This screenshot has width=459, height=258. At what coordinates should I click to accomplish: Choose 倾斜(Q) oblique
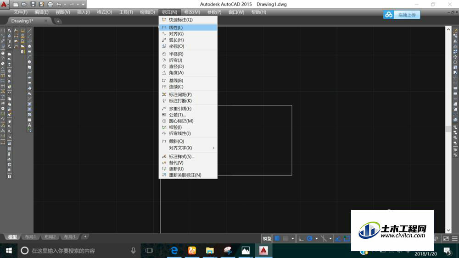[x=188, y=141]
